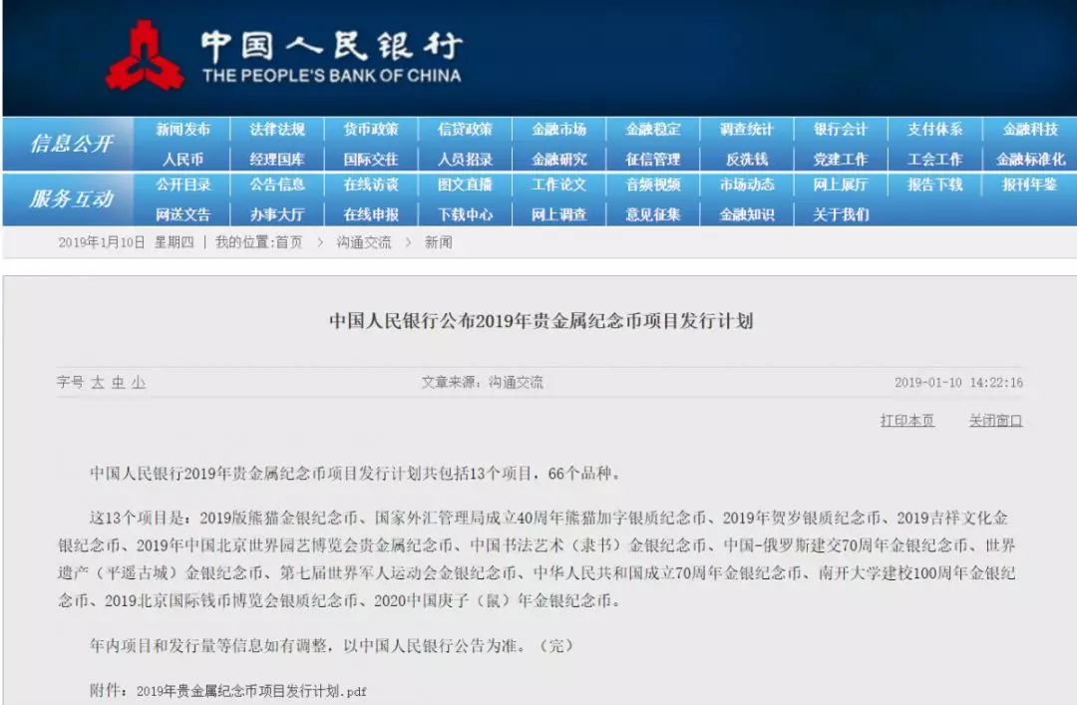Click 新闻 breadcrumb link

coord(438,242)
